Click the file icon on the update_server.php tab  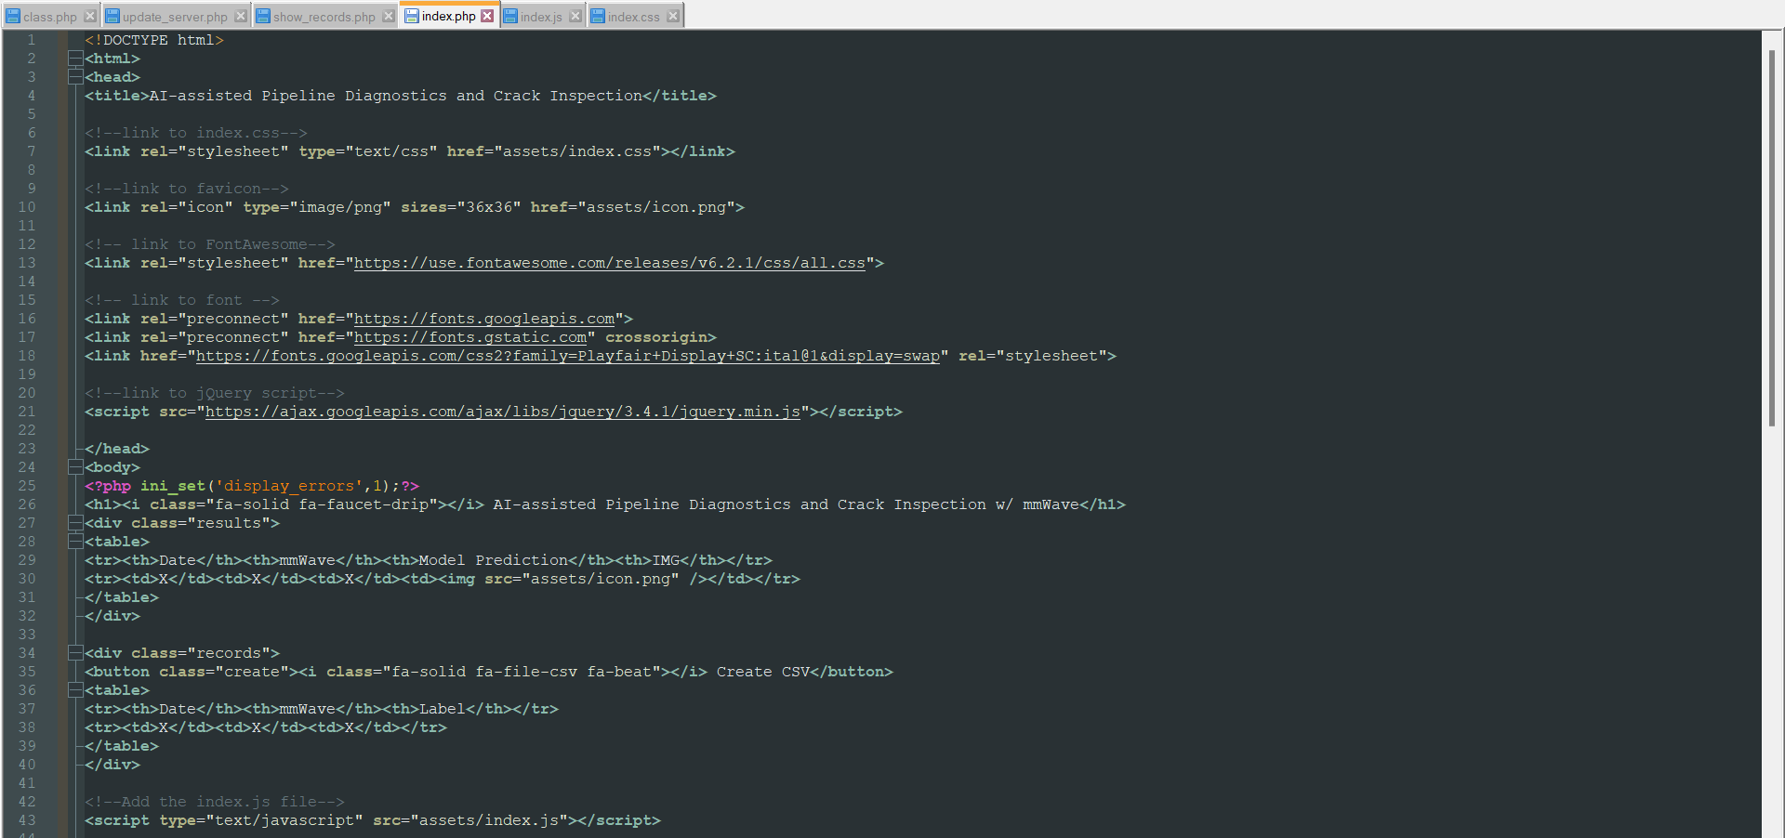point(112,15)
